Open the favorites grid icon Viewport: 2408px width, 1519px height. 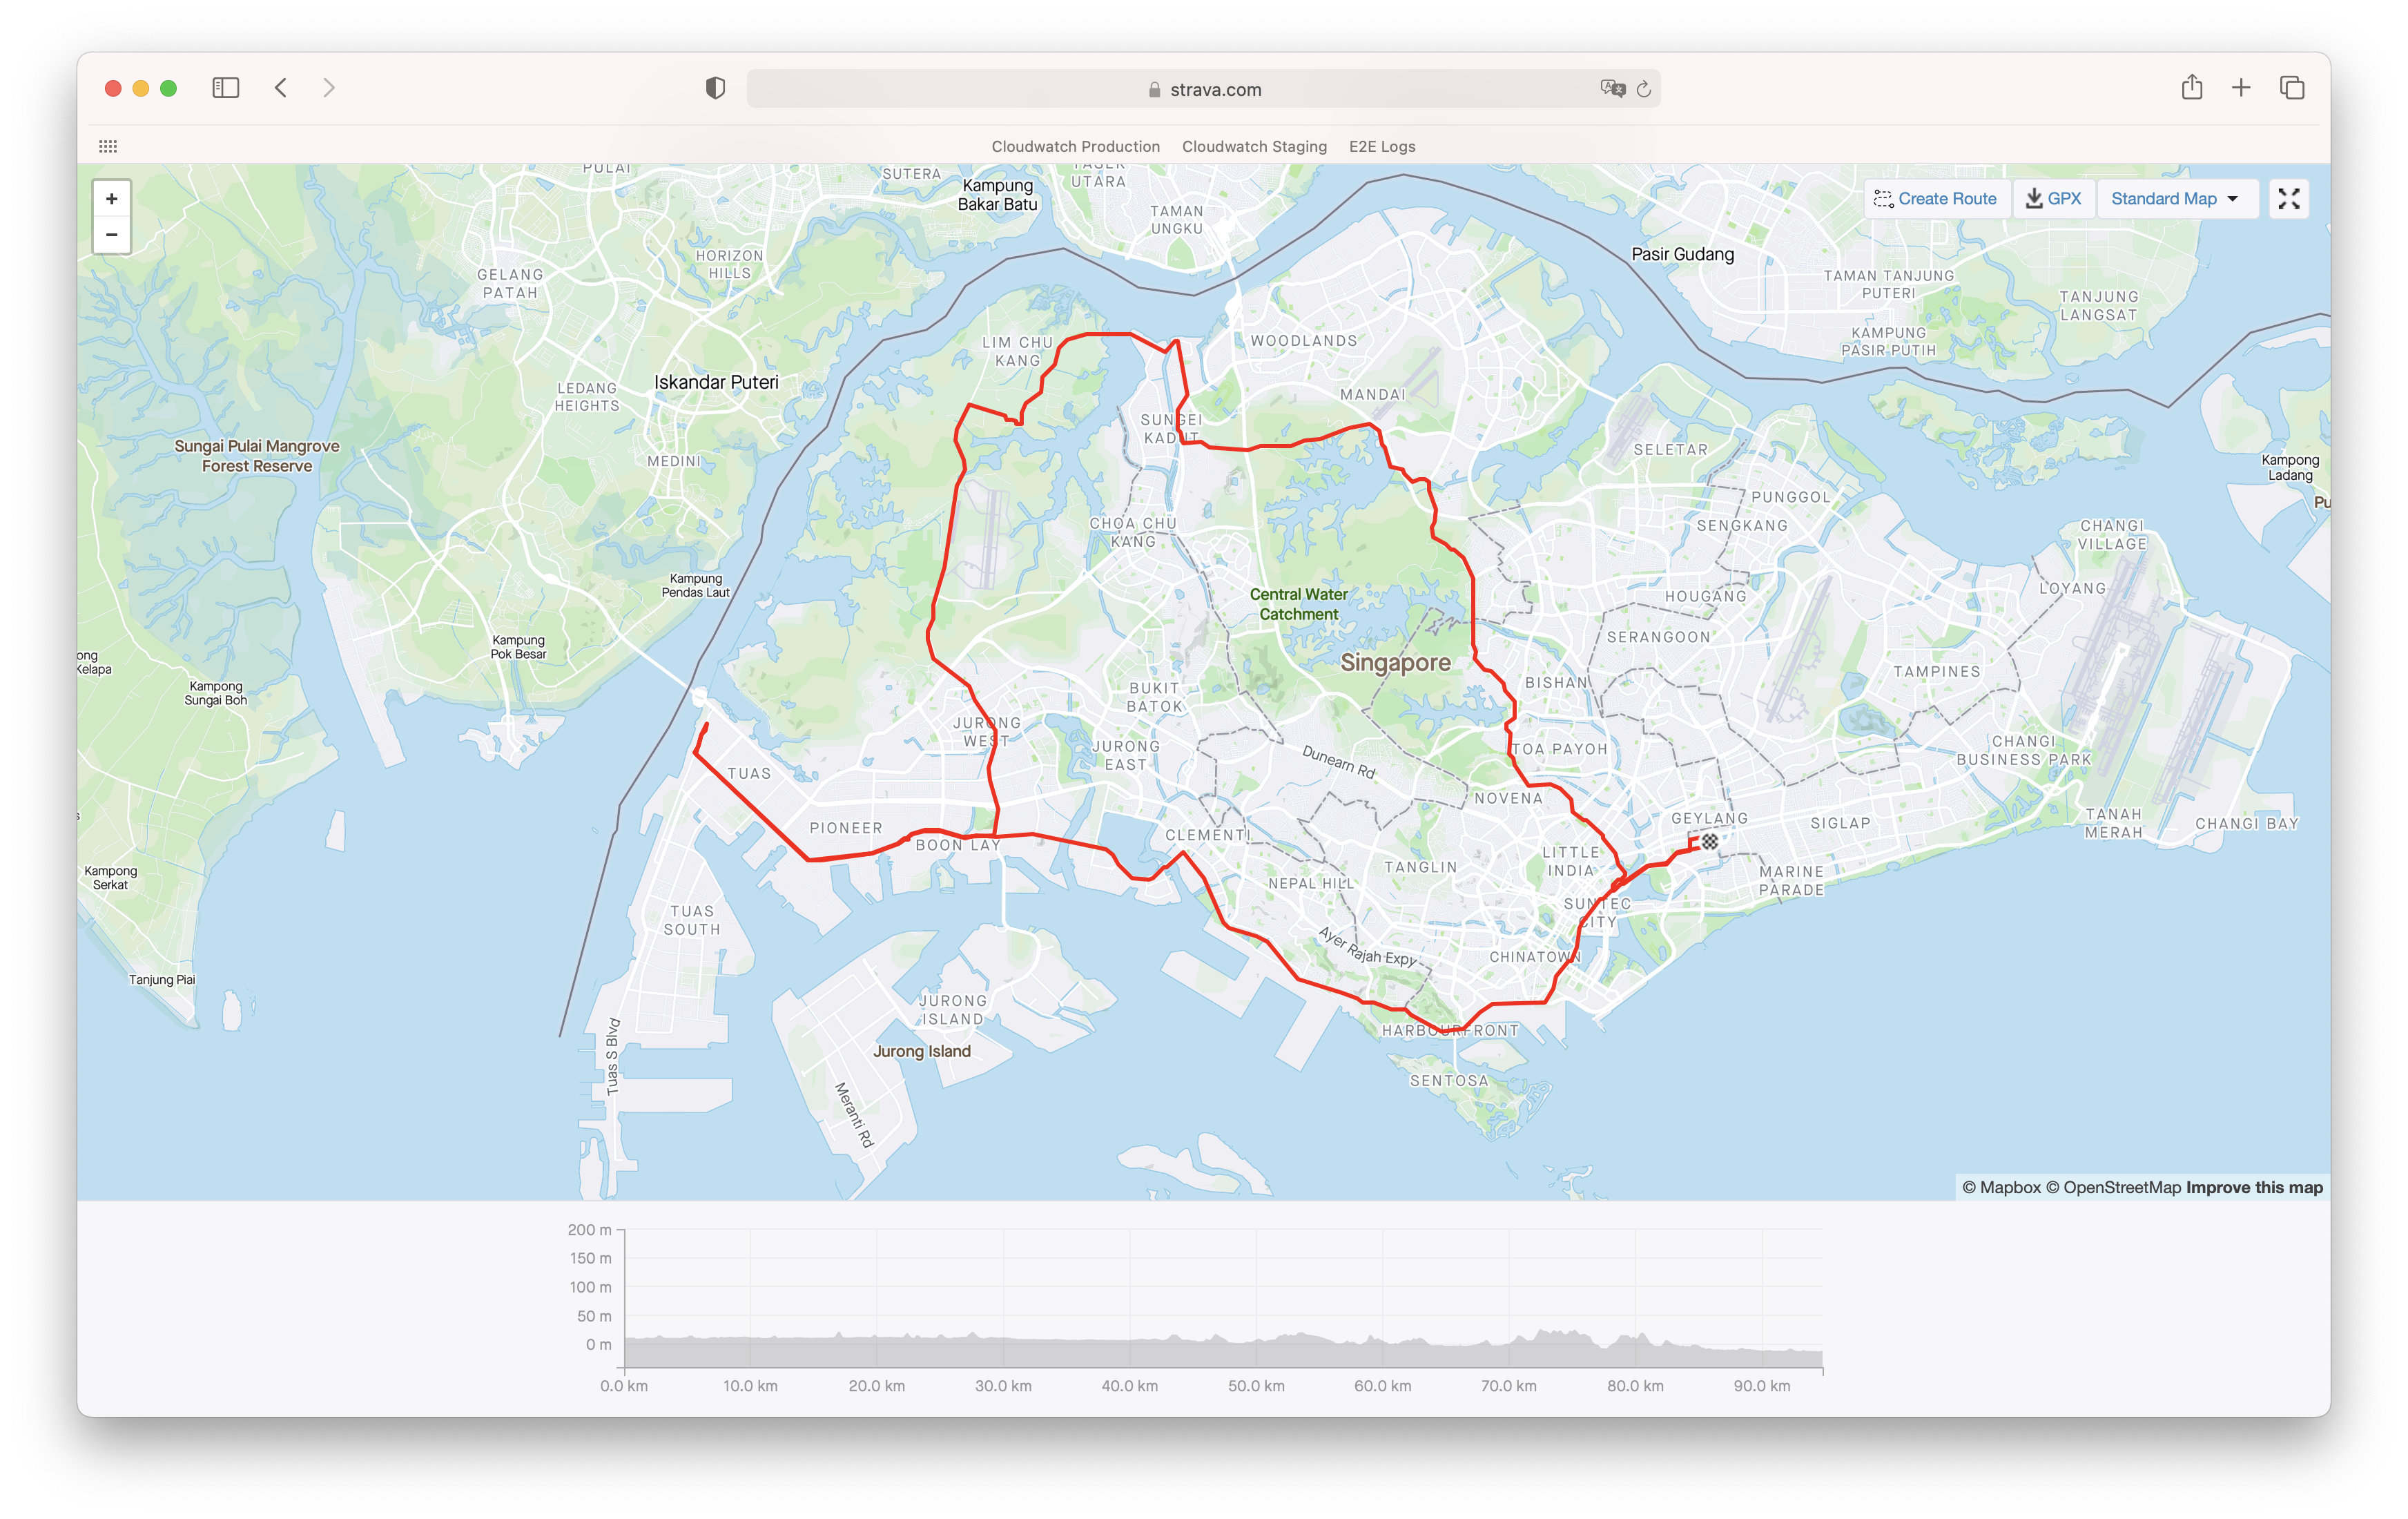tap(108, 146)
